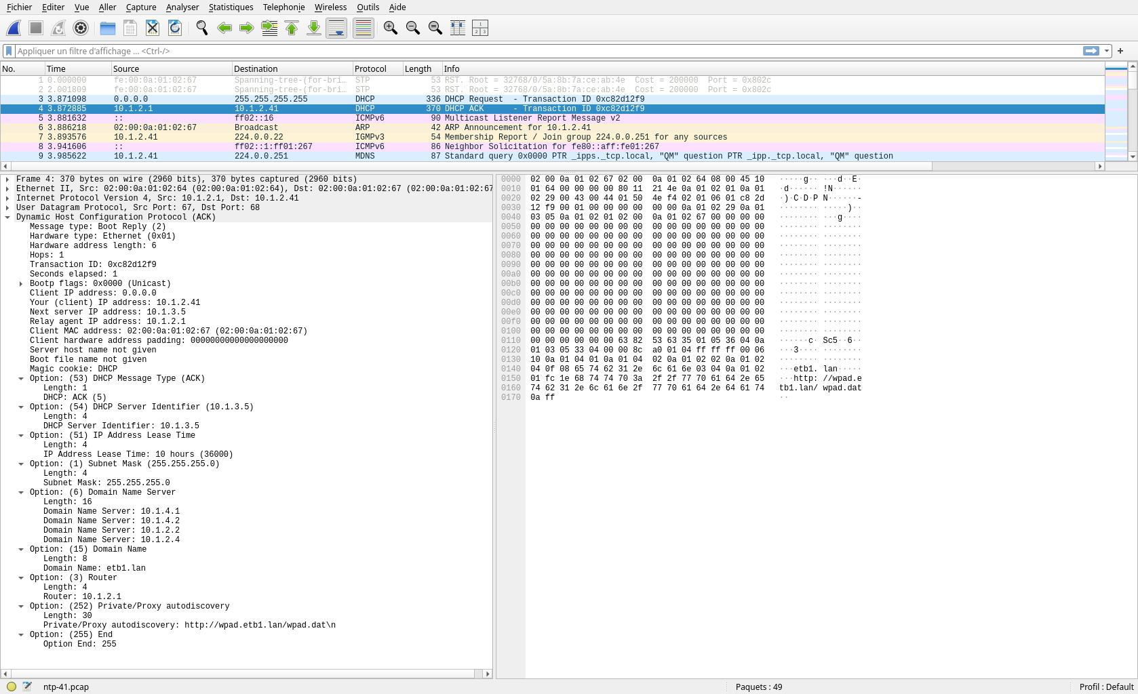Click the find packet magnifier icon
The image size is (1138, 694).
(x=201, y=28)
